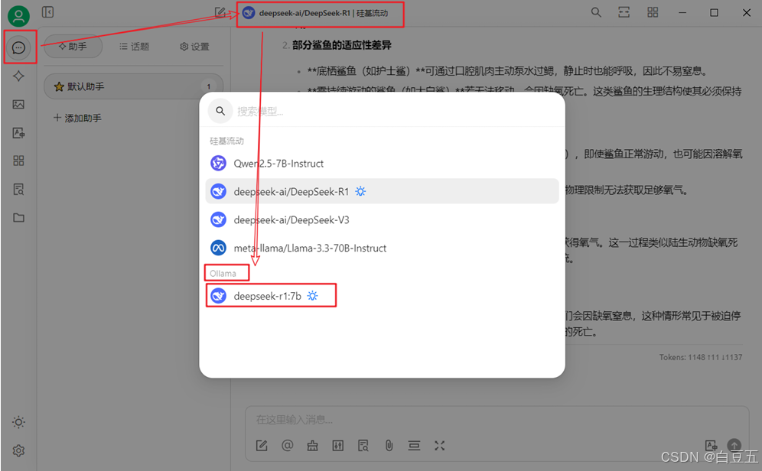Click the expand input box icon
This screenshot has height=471, width=762.
[439, 446]
